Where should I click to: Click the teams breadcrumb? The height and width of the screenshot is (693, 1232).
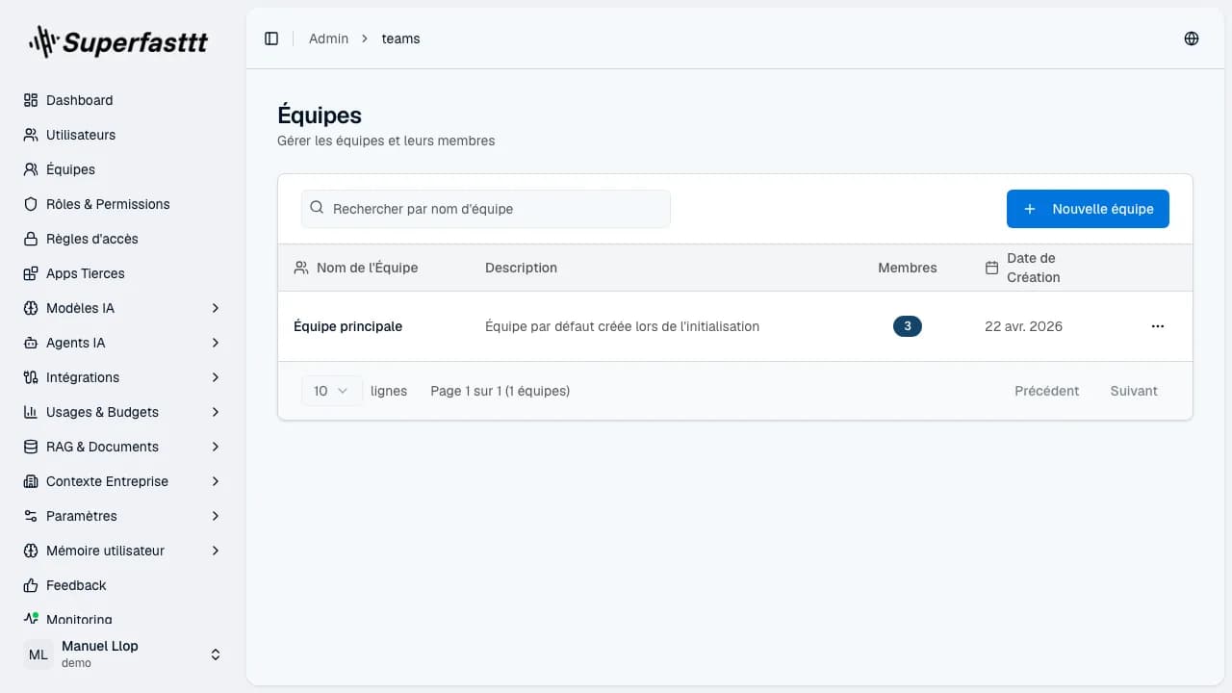400,38
